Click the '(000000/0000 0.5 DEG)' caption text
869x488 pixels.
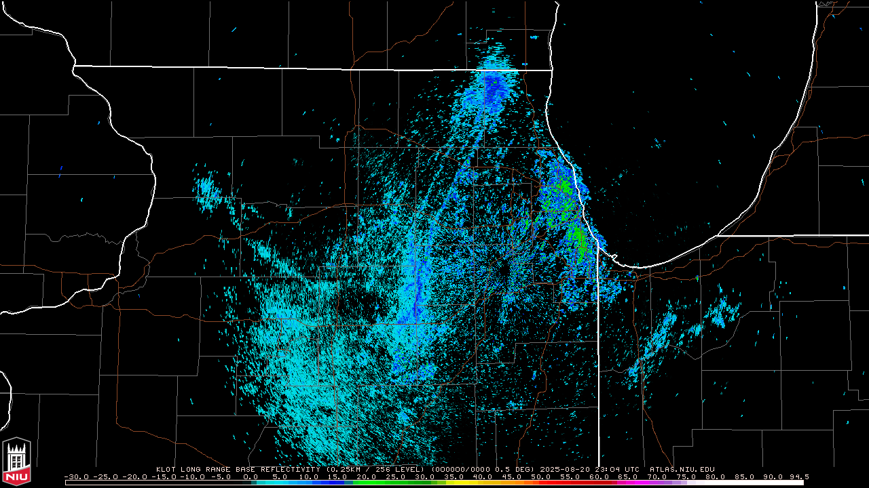point(483,469)
